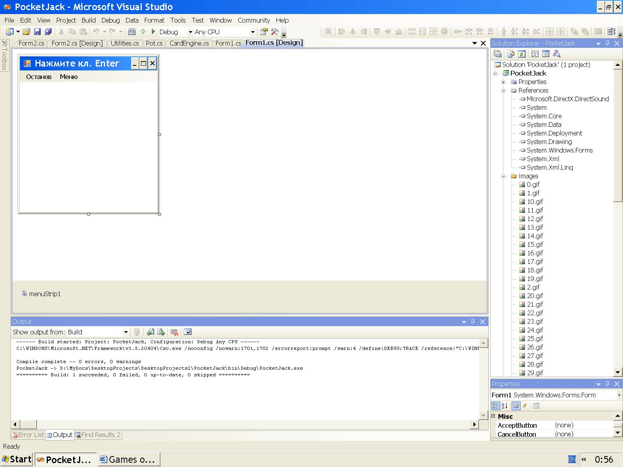Click the Error List tab

[28, 435]
